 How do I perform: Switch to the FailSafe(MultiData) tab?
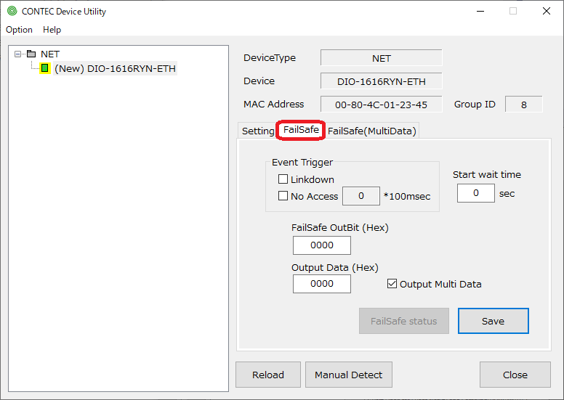click(x=371, y=131)
